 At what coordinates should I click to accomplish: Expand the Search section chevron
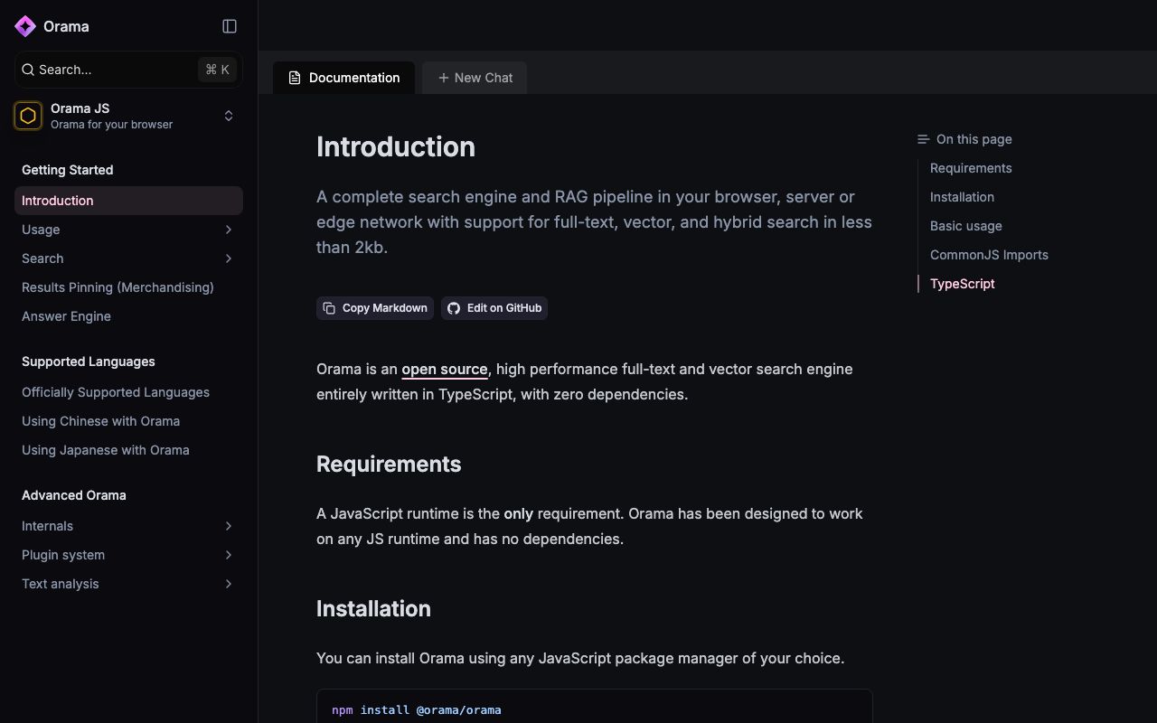tap(229, 258)
